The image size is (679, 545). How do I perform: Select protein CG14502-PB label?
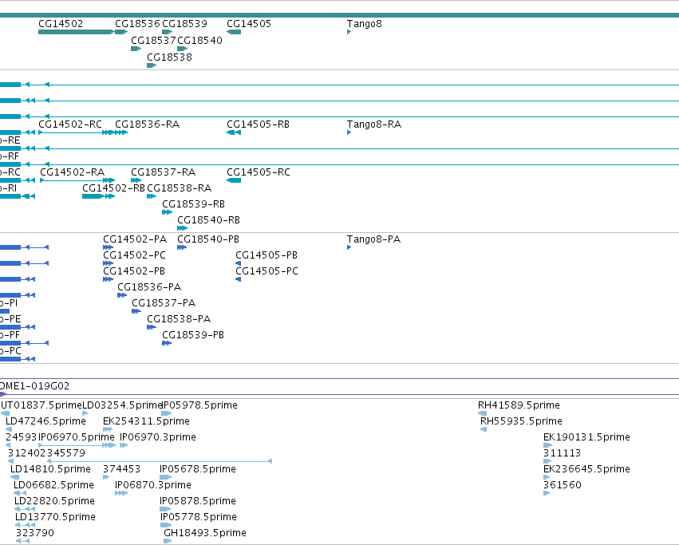click(134, 271)
